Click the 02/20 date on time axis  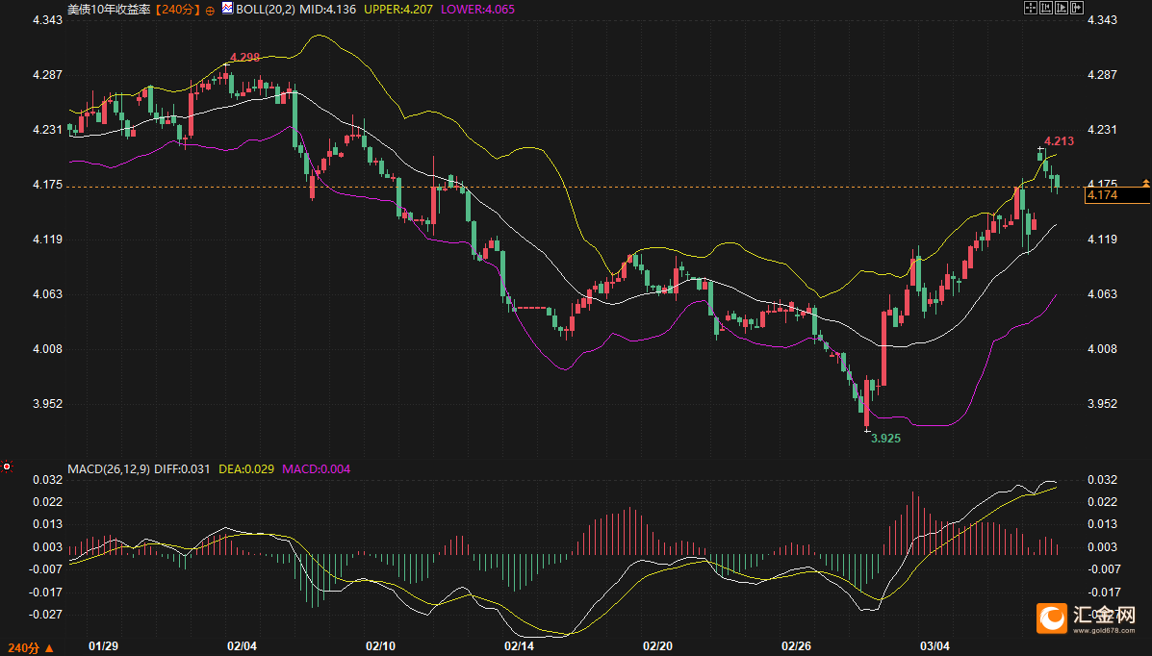(x=657, y=644)
